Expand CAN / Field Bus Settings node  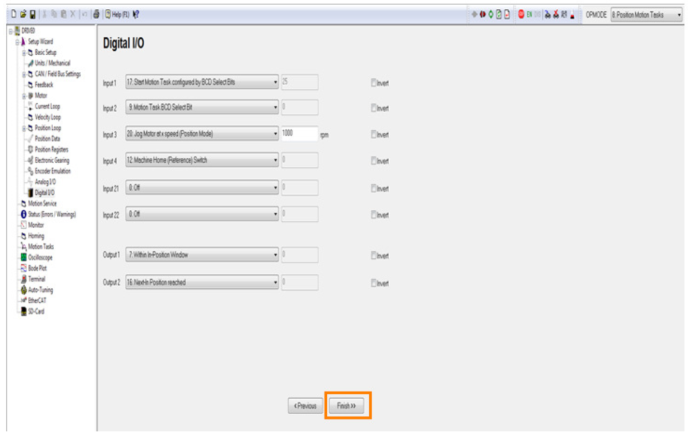coord(24,74)
